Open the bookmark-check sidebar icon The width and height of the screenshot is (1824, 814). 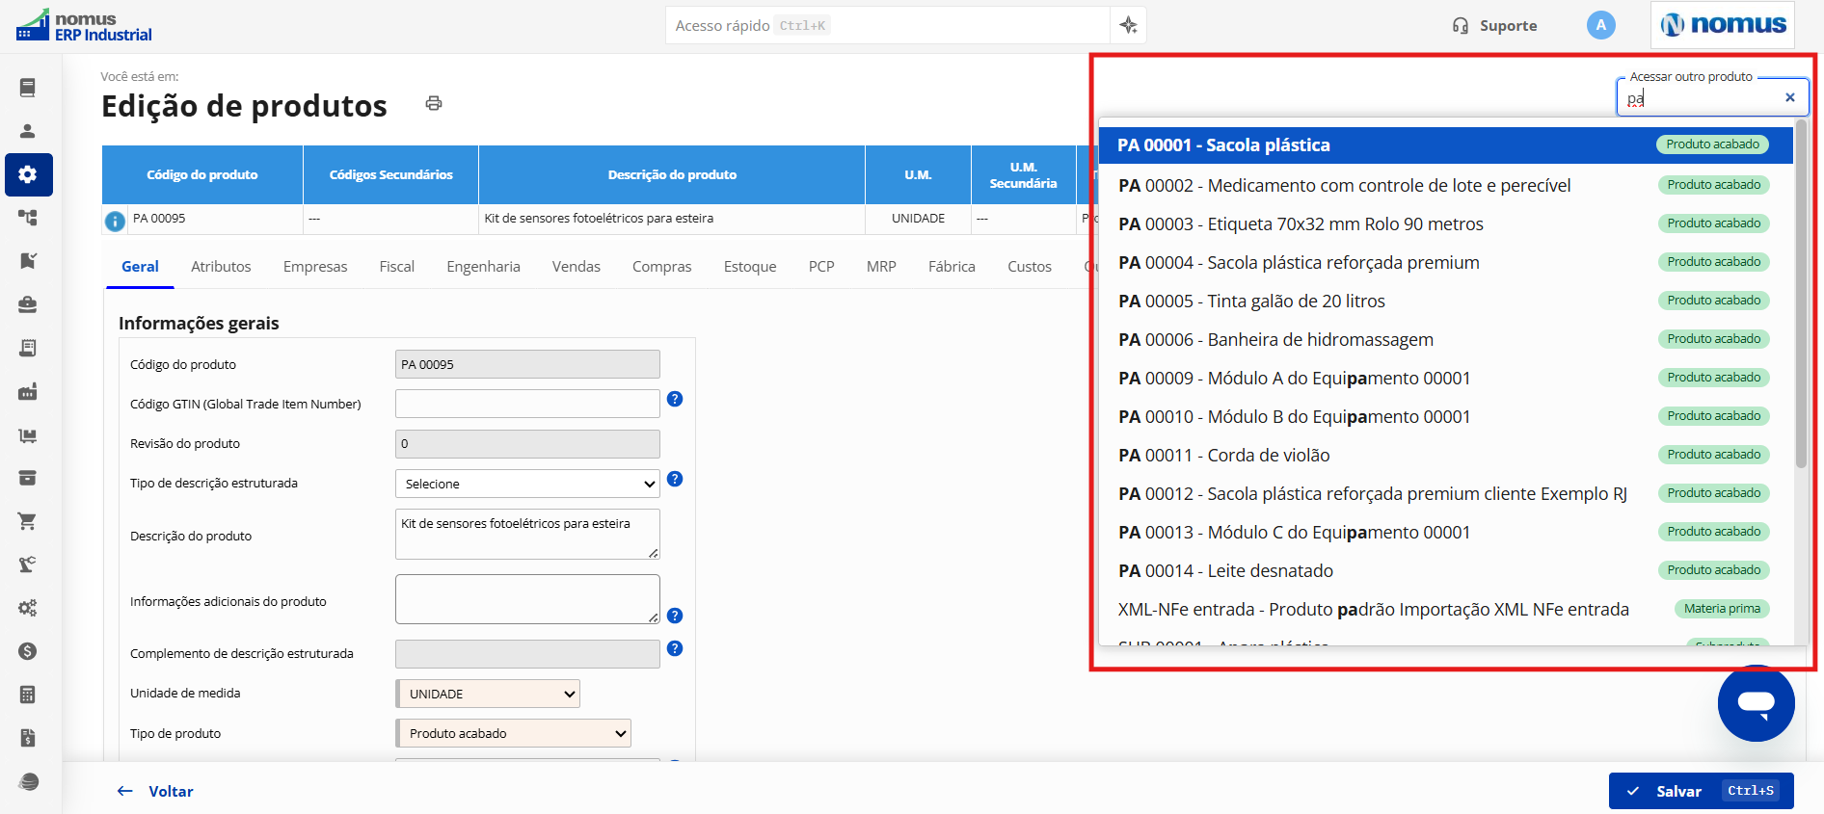(28, 261)
